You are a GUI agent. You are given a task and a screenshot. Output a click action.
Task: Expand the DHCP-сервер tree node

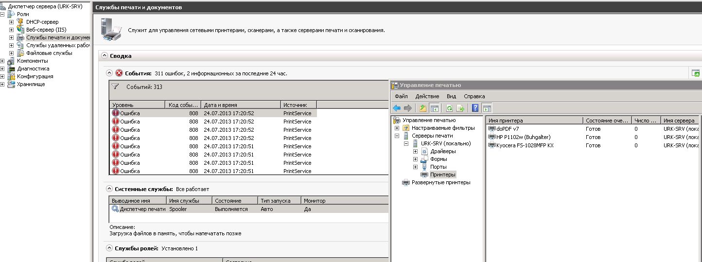11,22
